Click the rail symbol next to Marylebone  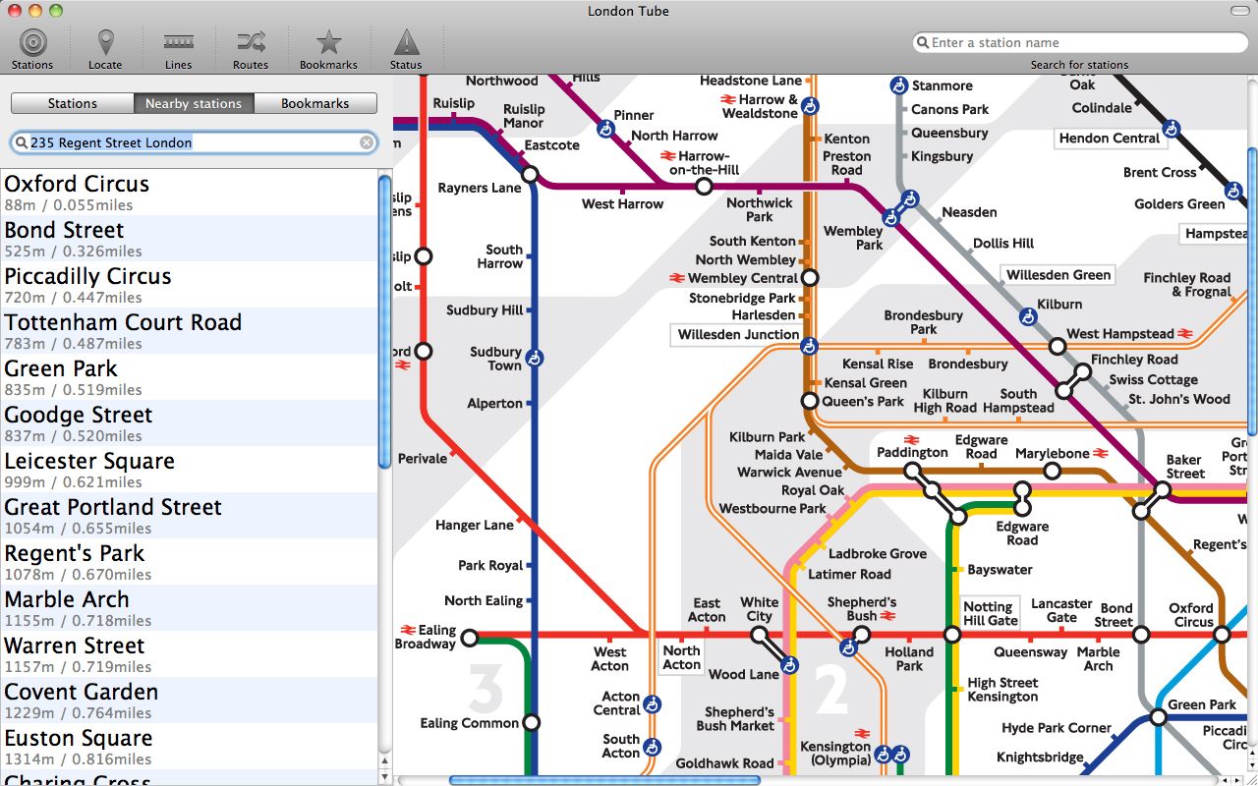(x=1101, y=454)
